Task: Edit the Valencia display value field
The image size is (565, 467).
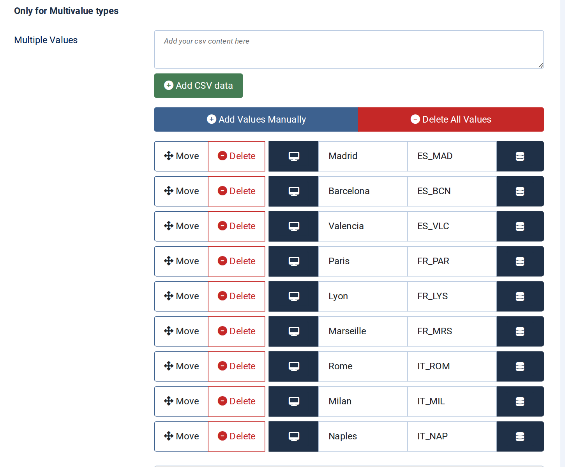Action: coord(363,226)
